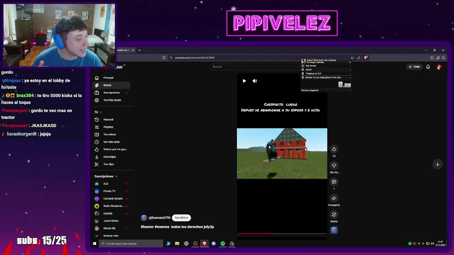Expand subscriptions with Mostrar más

click(x=111, y=236)
